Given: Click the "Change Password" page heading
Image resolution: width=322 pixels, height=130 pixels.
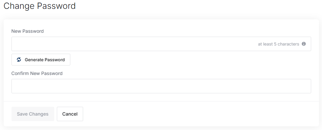Looking at the screenshot, I should pos(40,6).
